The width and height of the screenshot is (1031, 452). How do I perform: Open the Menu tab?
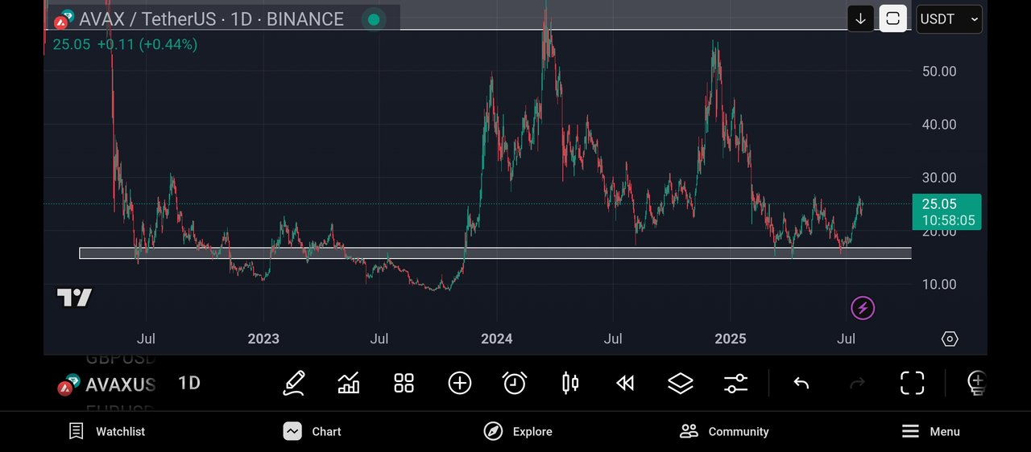(930, 431)
